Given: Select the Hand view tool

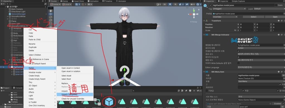Looking at the screenshot, I should 51,11.
